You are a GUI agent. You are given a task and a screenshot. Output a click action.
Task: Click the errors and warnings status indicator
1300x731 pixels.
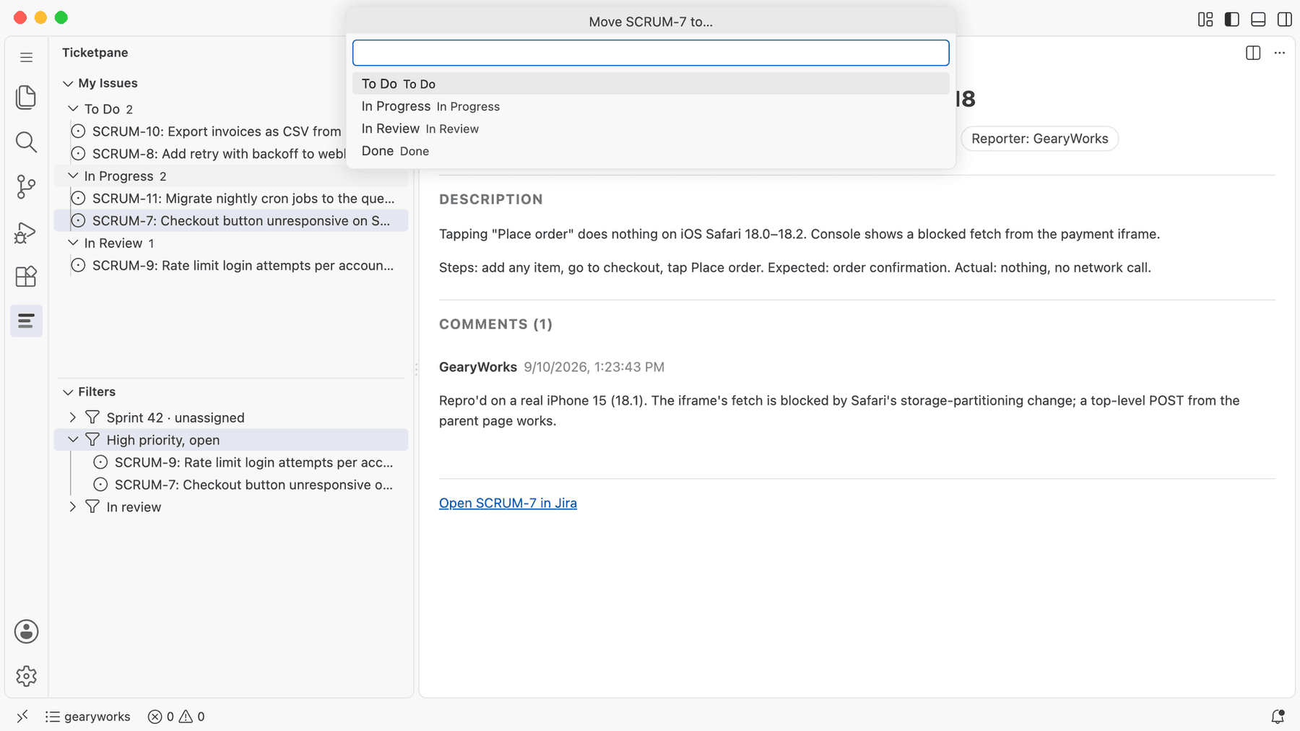(x=176, y=717)
